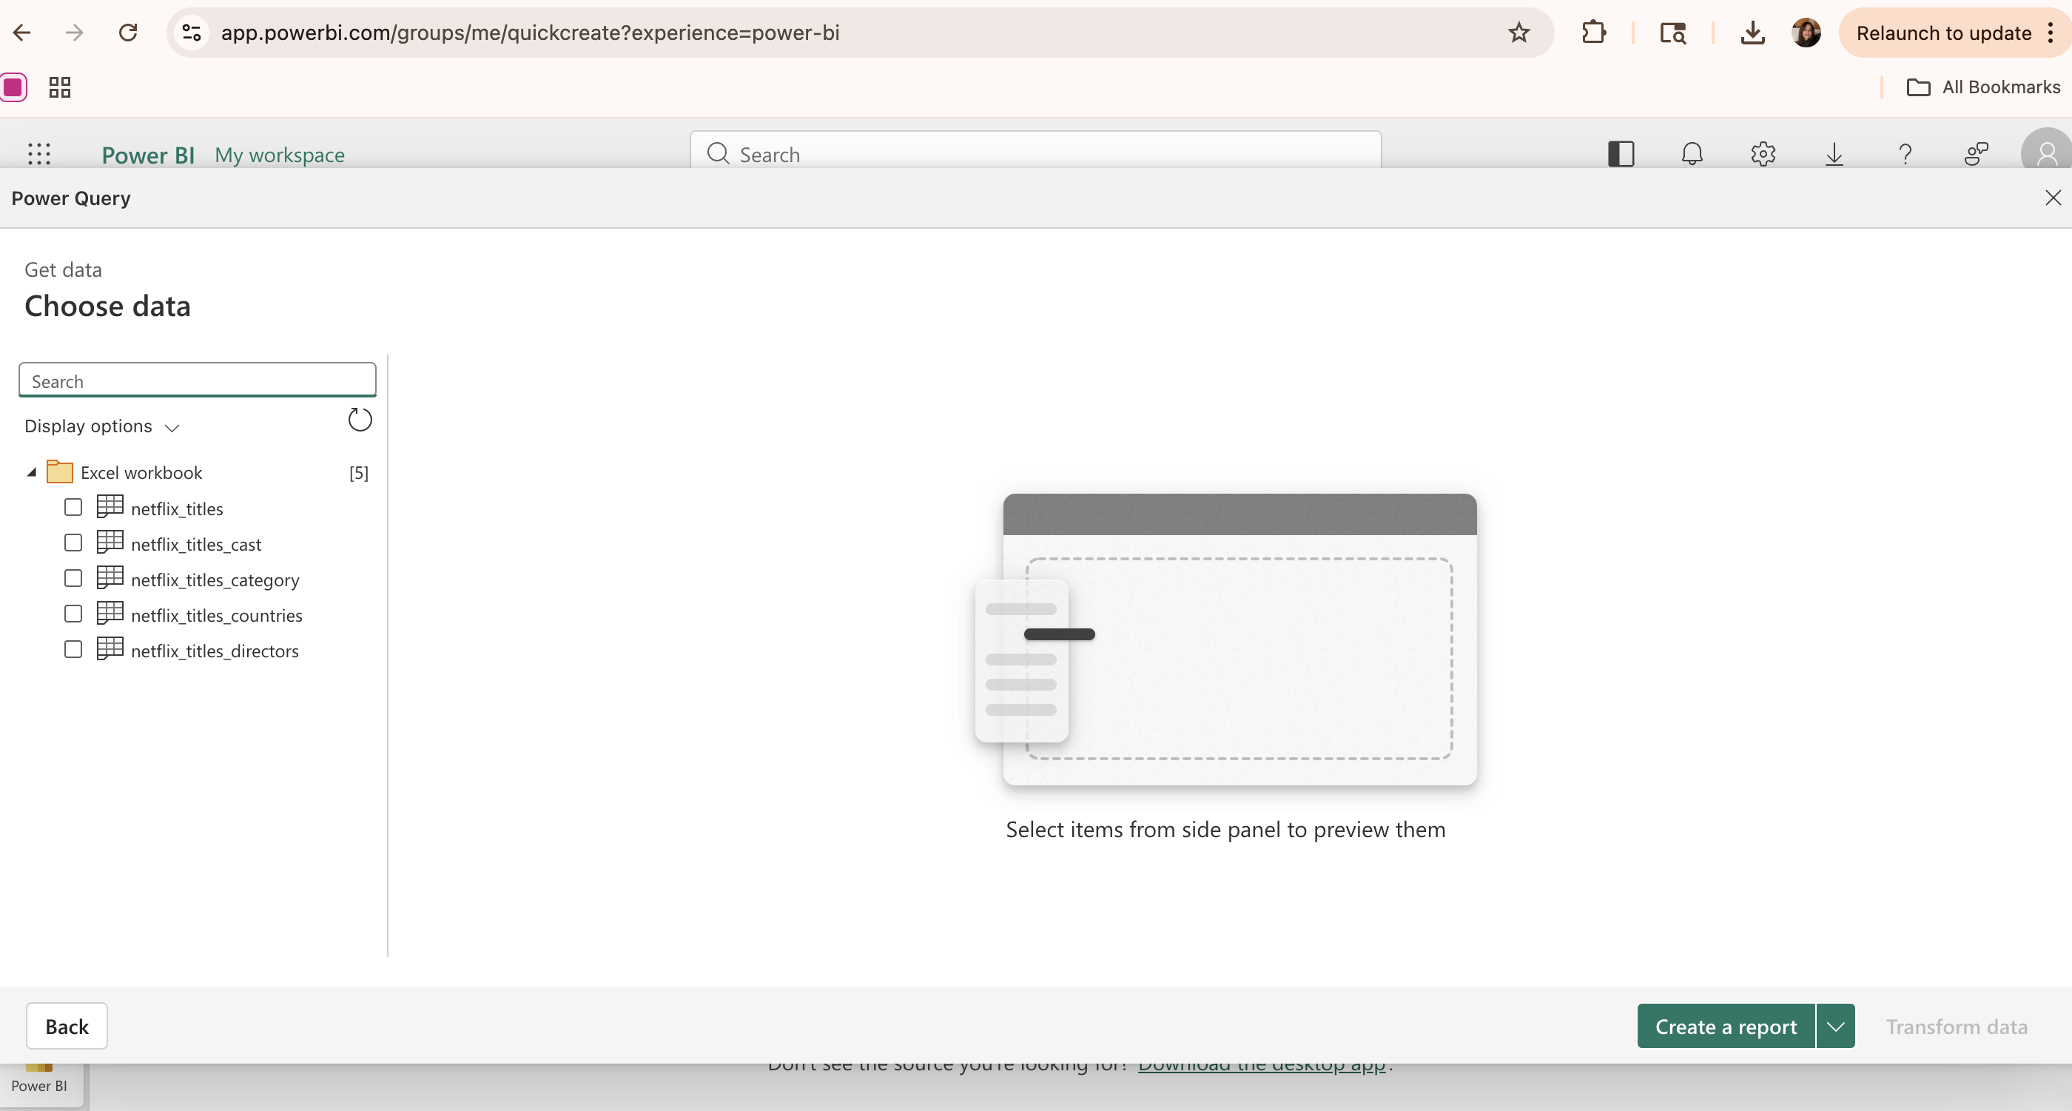This screenshot has height=1111, width=2072.
Task: Open the Chrome extensions puzzle icon
Action: pos(1592,33)
